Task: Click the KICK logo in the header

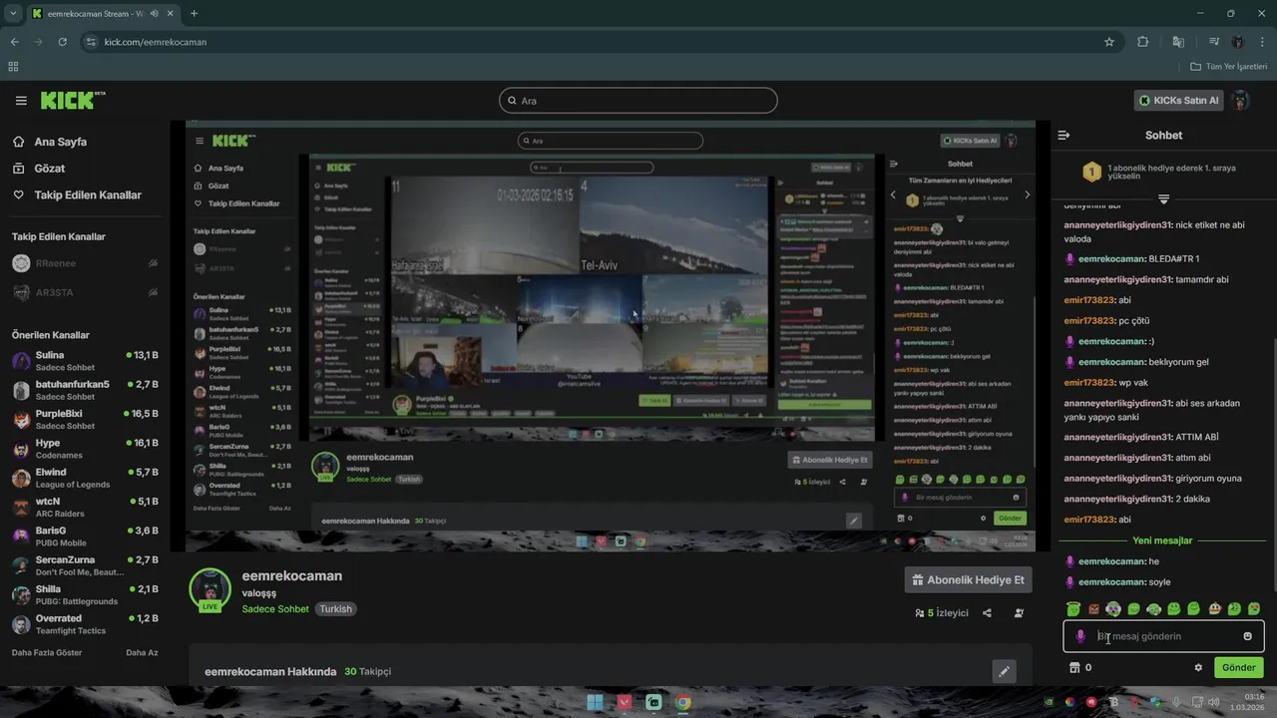Action: tap(72, 100)
